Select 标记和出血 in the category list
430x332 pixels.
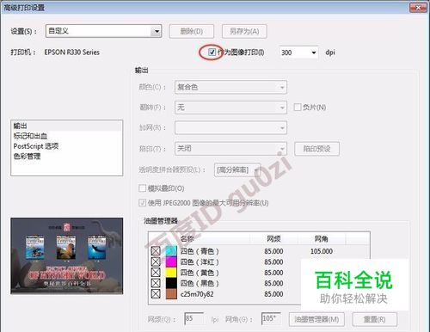tap(66, 136)
